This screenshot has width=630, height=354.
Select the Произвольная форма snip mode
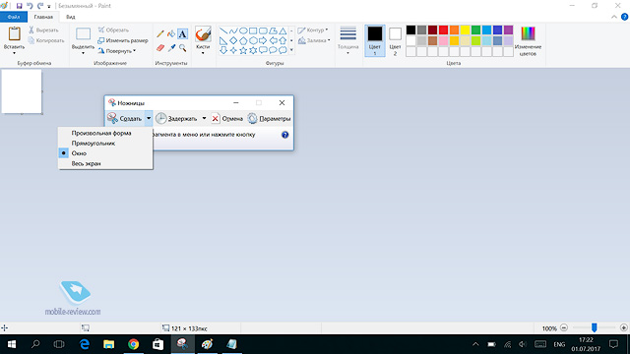click(x=105, y=133)
